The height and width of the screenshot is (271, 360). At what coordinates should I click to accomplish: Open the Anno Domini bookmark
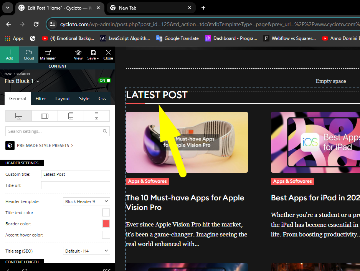[341, 38]
